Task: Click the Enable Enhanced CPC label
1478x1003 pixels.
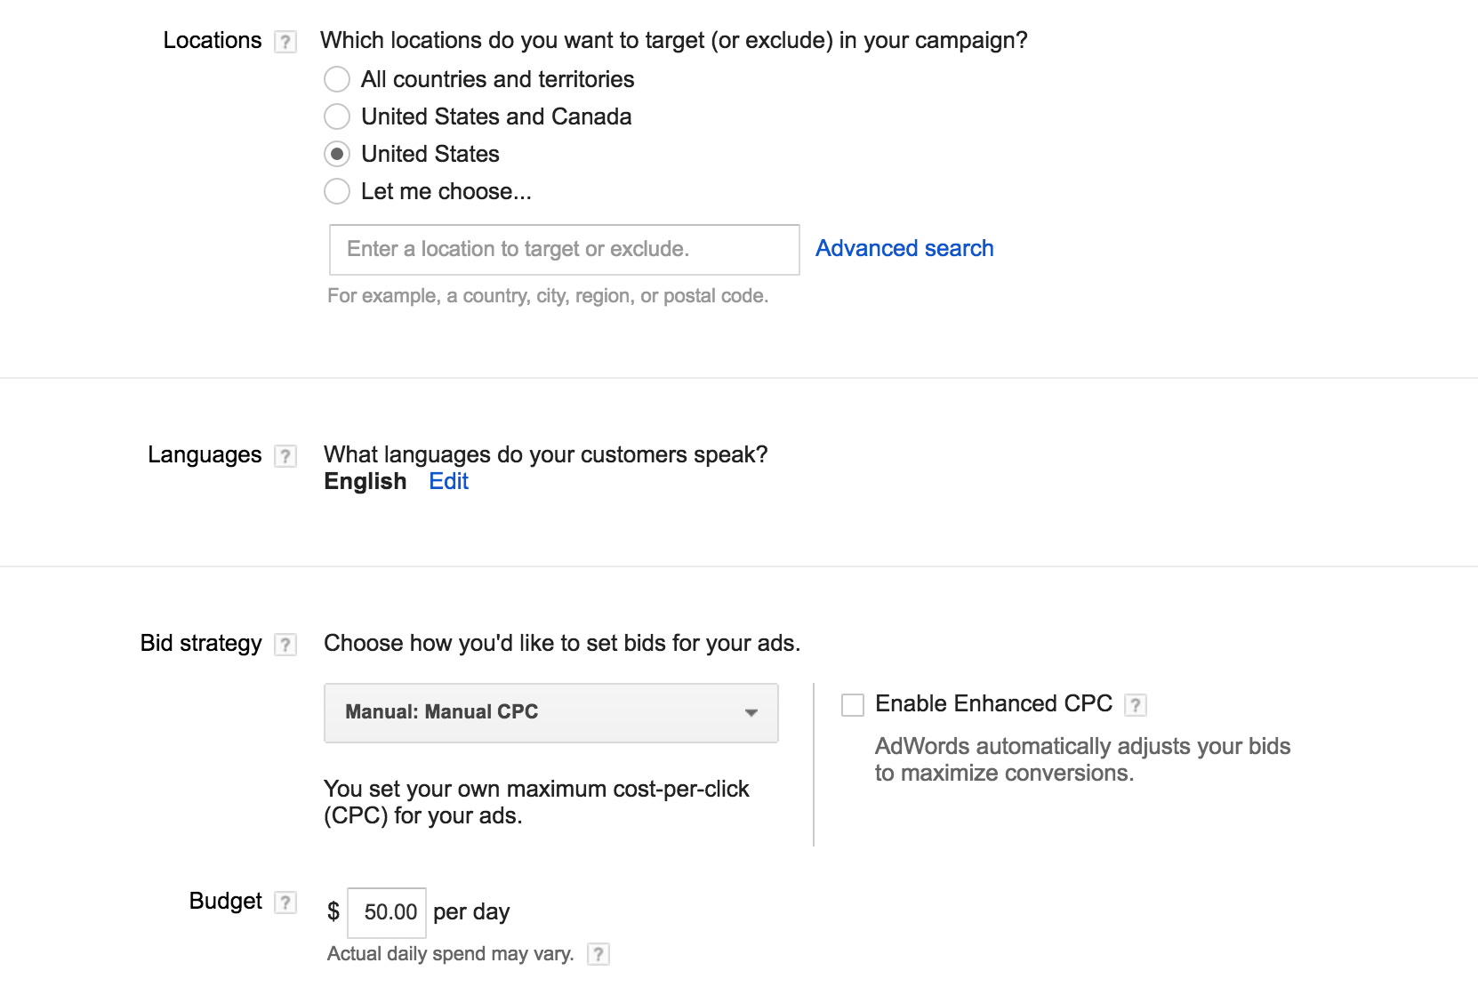Action: [x=993, y=703]
